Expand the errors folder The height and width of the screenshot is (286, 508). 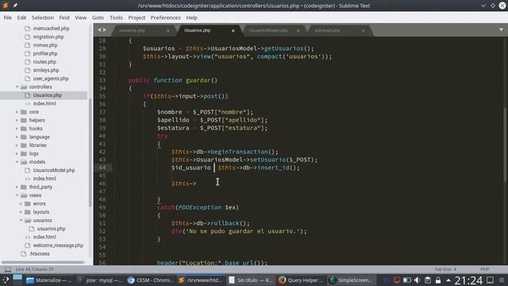click(21, 203)
